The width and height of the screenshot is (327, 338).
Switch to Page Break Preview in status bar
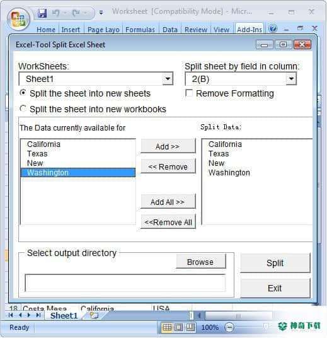(190, 327)
